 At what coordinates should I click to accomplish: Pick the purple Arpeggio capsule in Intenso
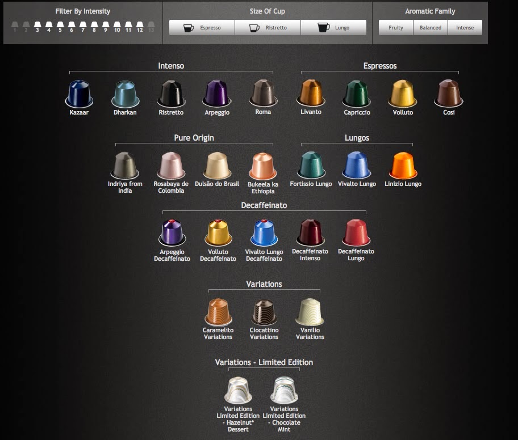217,94
